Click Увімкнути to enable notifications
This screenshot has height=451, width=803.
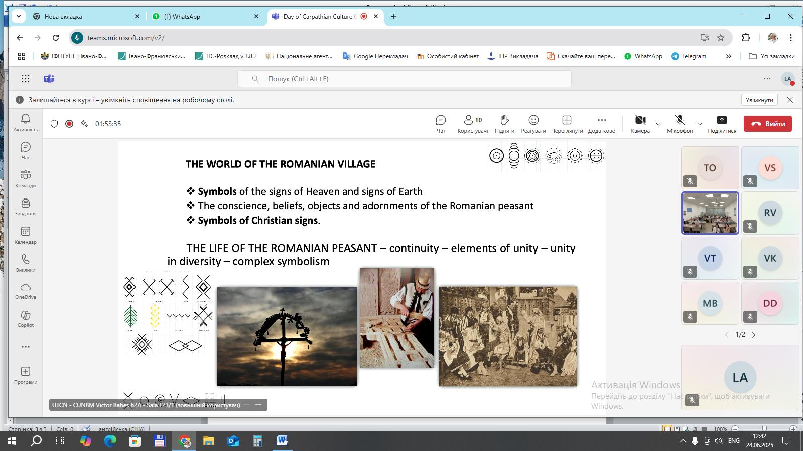point(759,100)
